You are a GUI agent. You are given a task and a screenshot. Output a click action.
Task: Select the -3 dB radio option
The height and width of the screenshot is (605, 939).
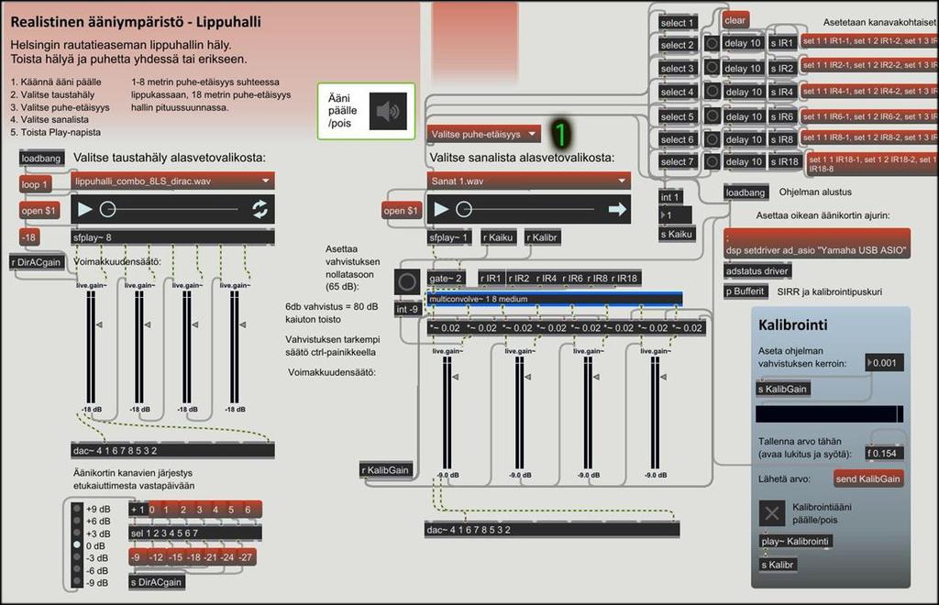tap(77, 557)
